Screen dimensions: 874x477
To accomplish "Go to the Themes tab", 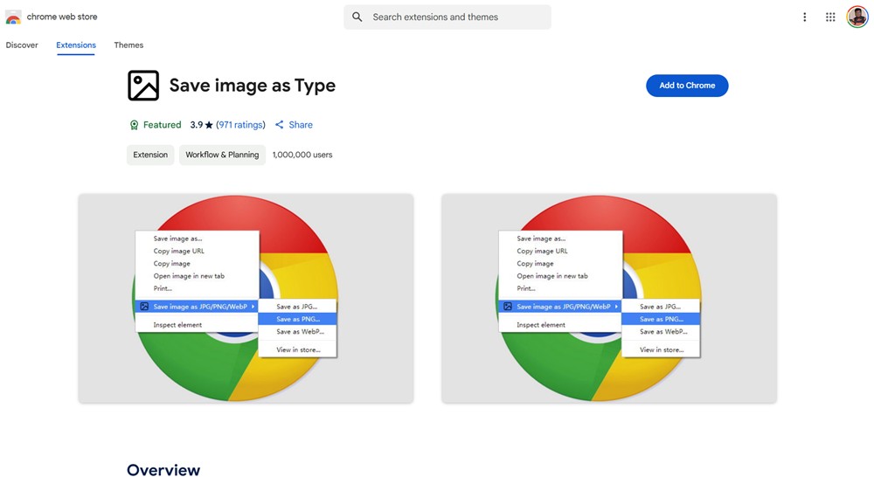I will tap(128, 45).
